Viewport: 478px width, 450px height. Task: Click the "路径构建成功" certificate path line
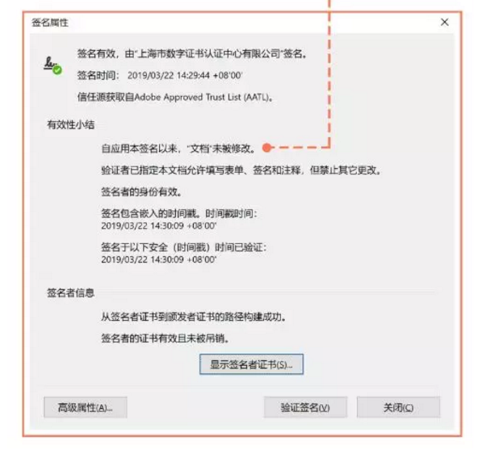point(194,317)
